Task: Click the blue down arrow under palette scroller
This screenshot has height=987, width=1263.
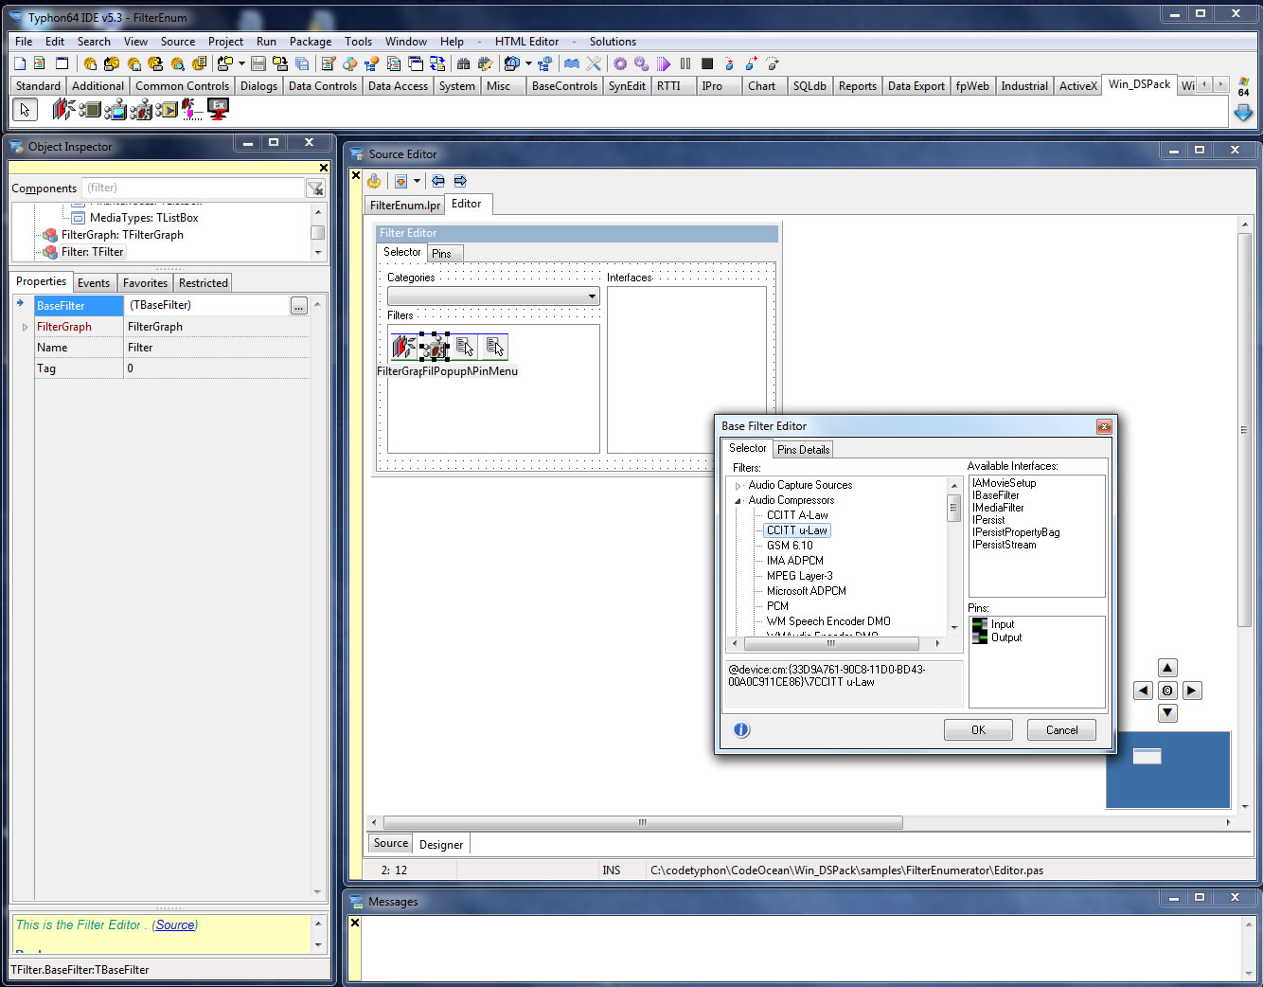Action: [1243, 113]
